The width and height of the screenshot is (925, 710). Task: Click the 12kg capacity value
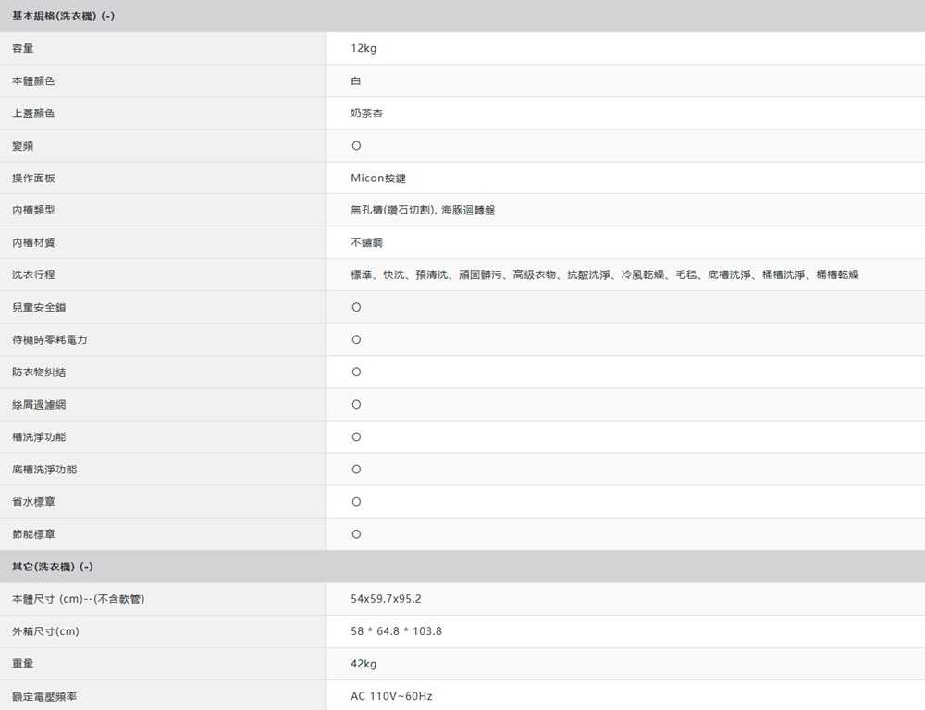tap(364, 49)
